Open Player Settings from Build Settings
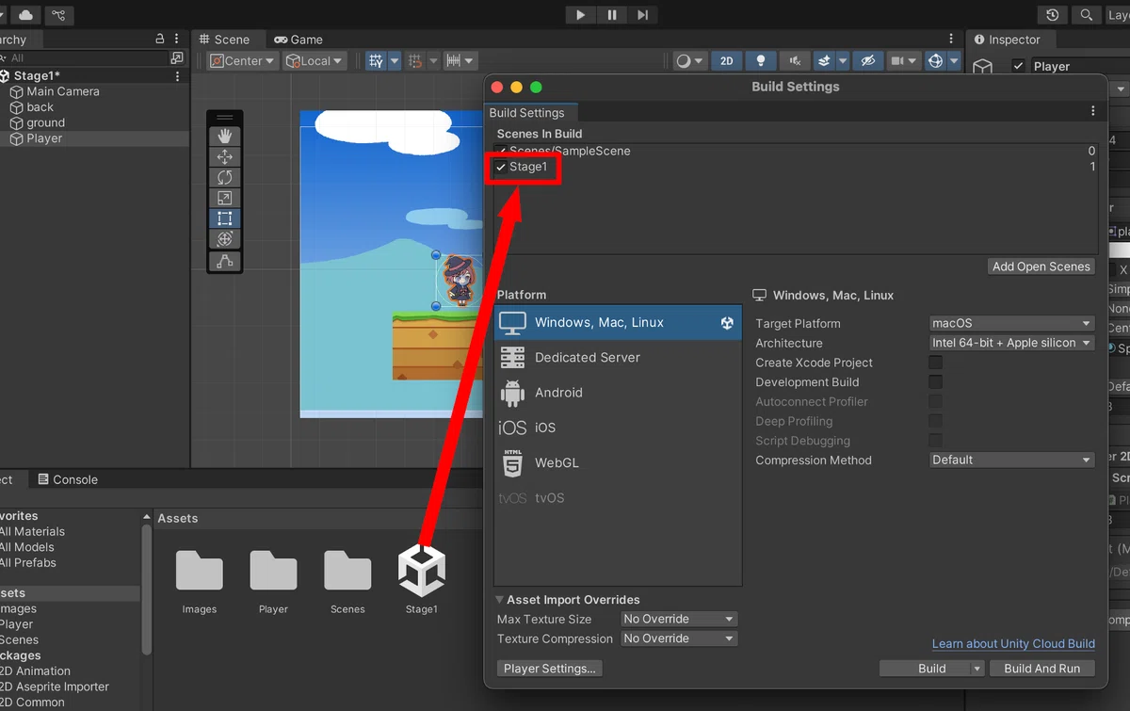1130x711 pixels. pos(550,669)
